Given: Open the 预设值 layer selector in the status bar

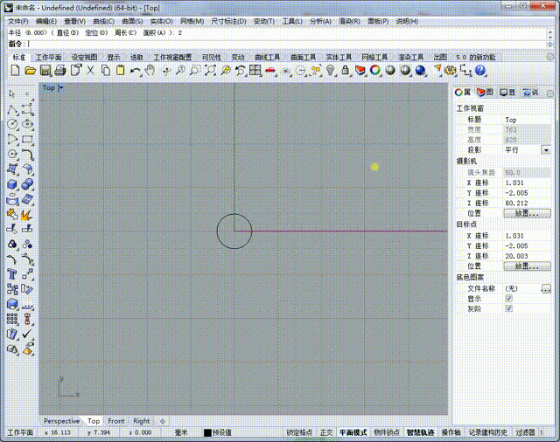Looking at the screenshot, I should (221, 432).
